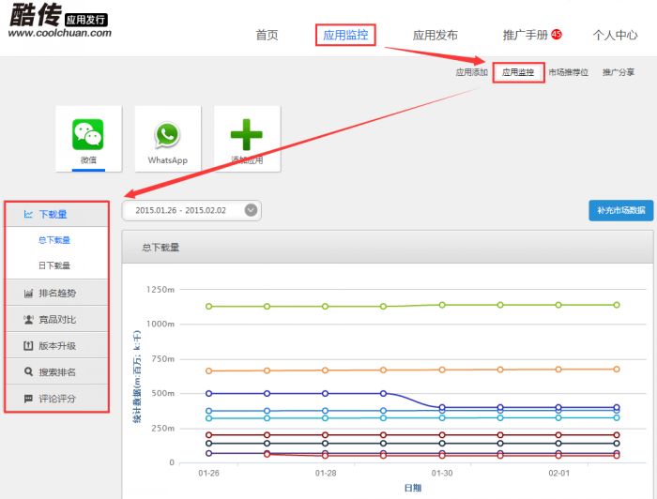Click the 酷传 coolchuan.com logo
This screenshot has width=657, height=499.
[59, 21]
